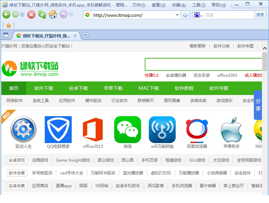
Task: Click the blue 分享 share side button
Action: pos(258,105)
